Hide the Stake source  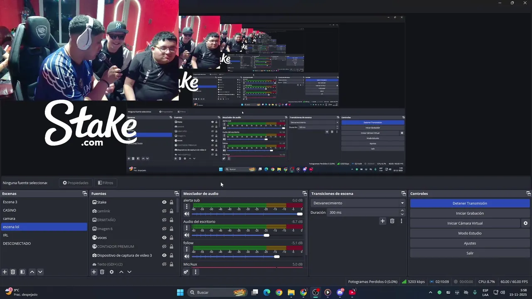(x=164, y=202)
